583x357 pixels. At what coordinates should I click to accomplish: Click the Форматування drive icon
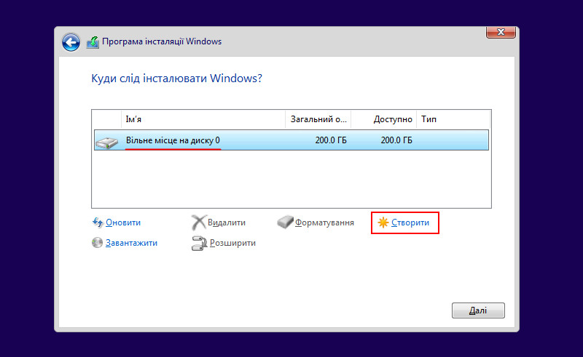click(285, 222)
